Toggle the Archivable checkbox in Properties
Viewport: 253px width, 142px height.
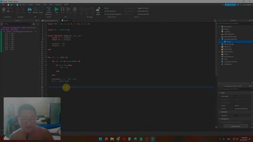click(x=236, y=96)
